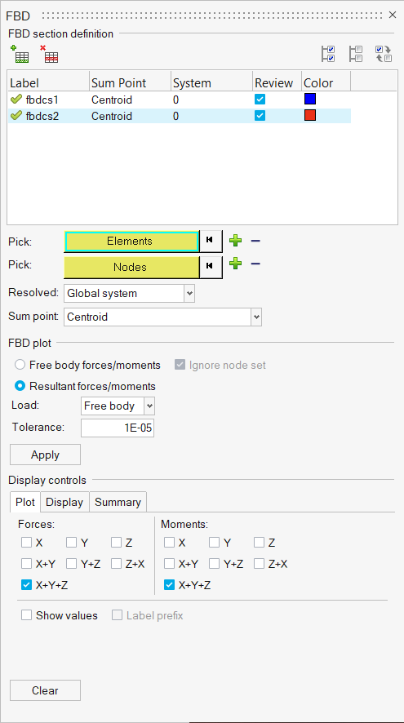This screenshot has width=404, height=723.
Task: Add picked elements with green plus
Action: tap(236, 240)
